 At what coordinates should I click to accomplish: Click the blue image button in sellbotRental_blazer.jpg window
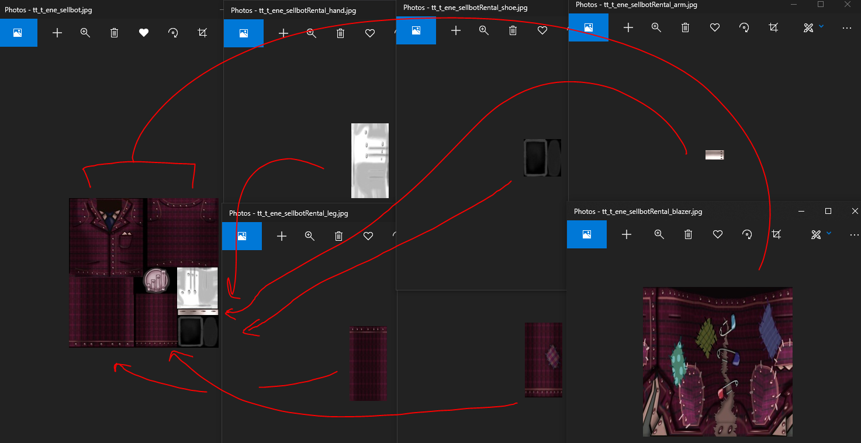[587, 234]
